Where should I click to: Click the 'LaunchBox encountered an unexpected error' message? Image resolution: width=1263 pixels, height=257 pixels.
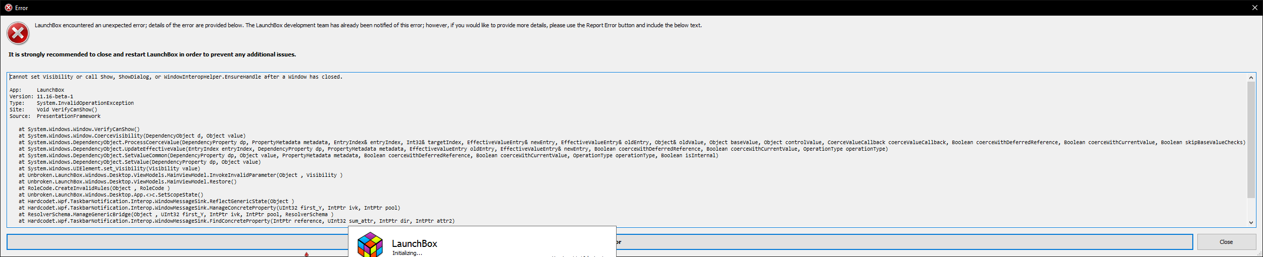(x=368, y=25)
